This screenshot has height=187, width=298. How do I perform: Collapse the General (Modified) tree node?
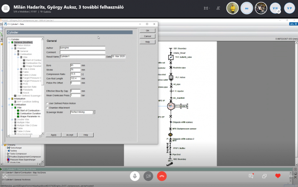pos(9,42)
